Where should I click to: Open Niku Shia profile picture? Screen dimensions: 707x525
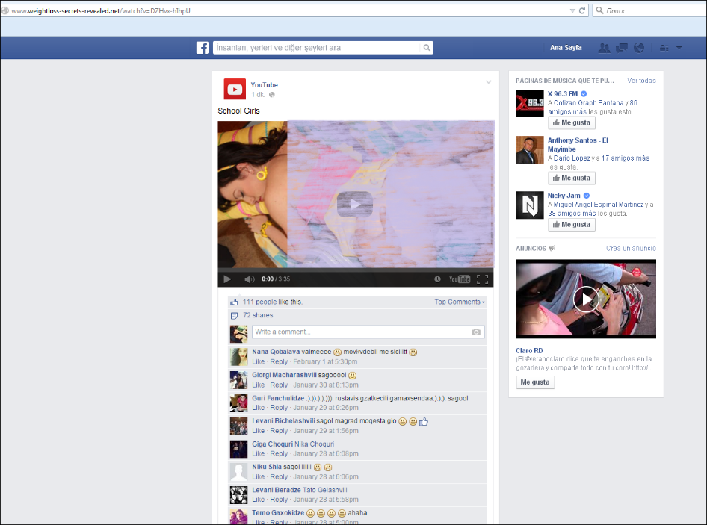(239, 472)
